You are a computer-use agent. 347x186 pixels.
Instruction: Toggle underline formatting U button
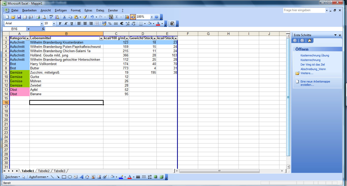(72, 24)
